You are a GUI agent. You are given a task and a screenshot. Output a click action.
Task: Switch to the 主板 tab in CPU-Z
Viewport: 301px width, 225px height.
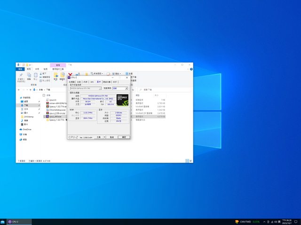click(x=79, y=82)
